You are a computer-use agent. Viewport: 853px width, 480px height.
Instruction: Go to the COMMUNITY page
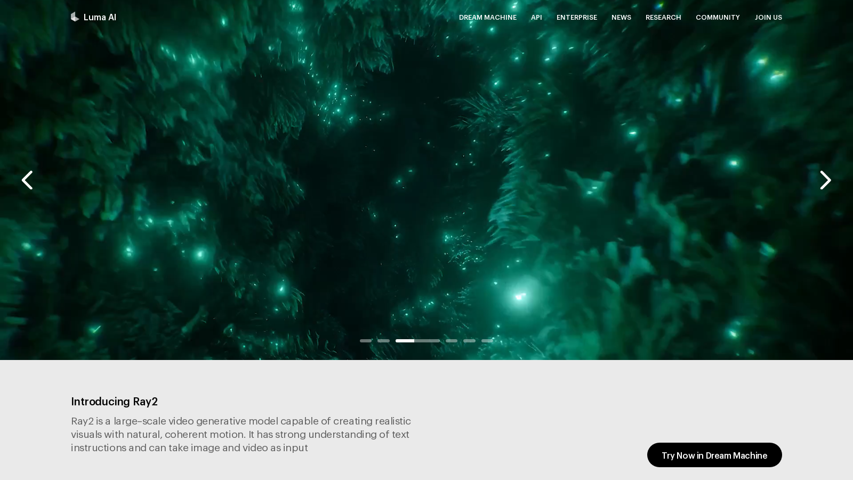[718, 17]
